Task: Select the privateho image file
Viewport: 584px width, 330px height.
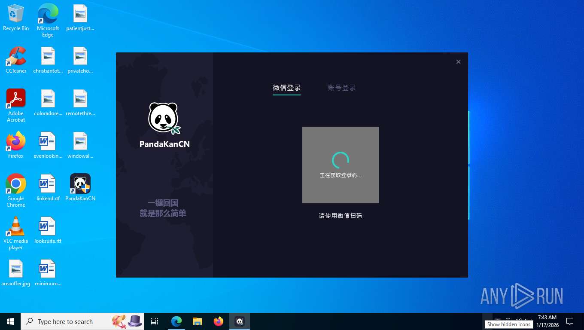Action: [80, 60]
